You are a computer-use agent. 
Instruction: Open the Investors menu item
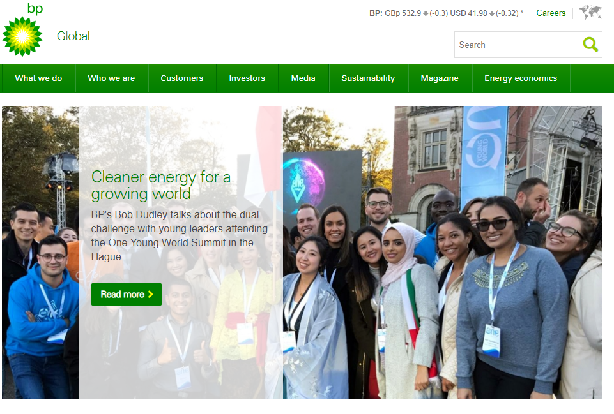(247, 78)
